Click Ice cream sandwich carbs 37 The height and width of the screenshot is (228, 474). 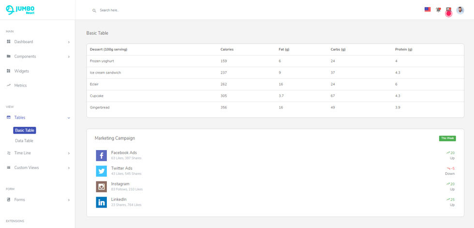pyautogui.click(x=333, y=73)
